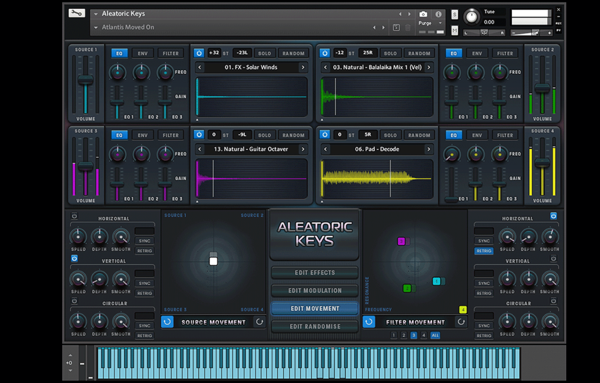Select next sample after Solar Winds
Viewport: 600px width, 383px height.
(x=303, y=67)
